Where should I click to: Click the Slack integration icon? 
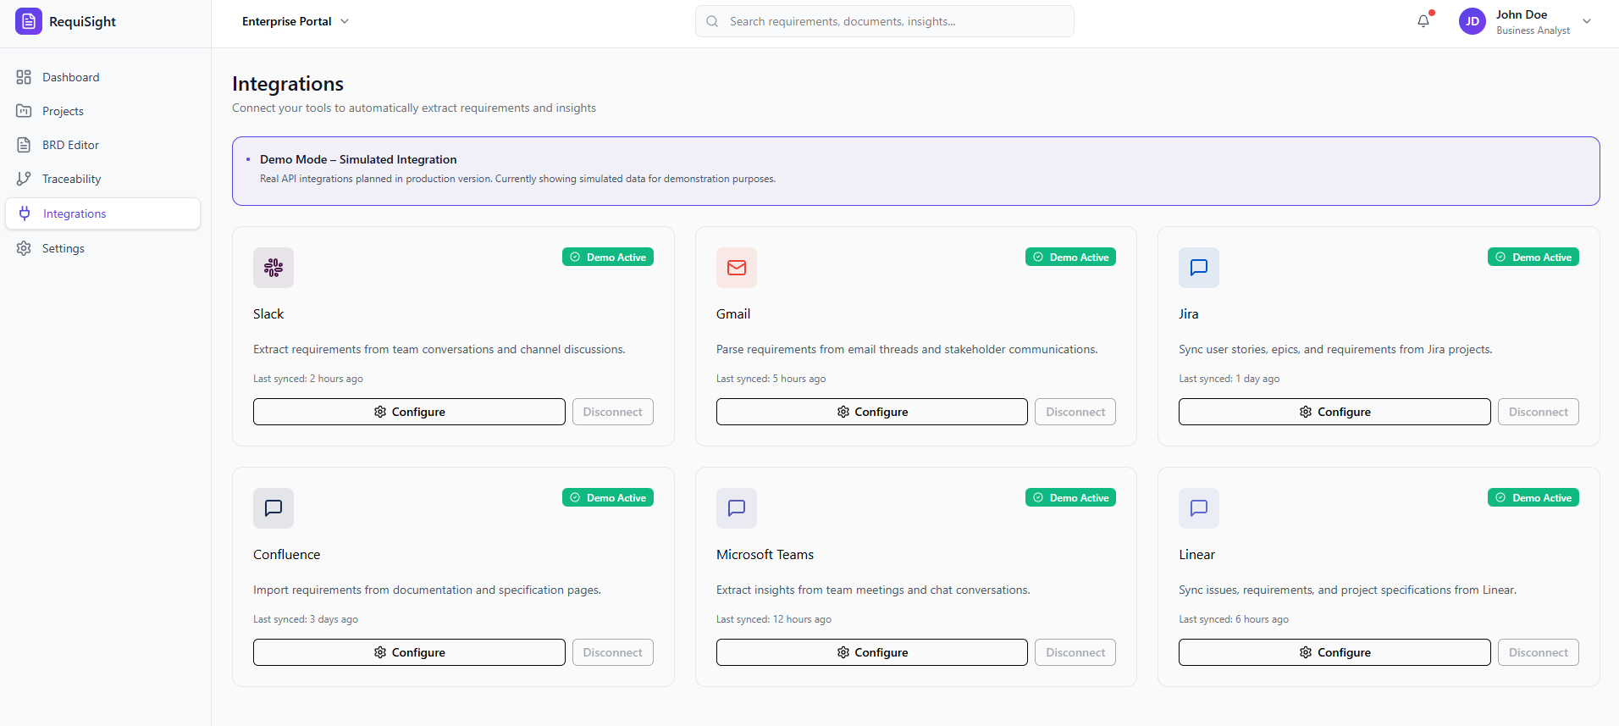click(274, 268)
